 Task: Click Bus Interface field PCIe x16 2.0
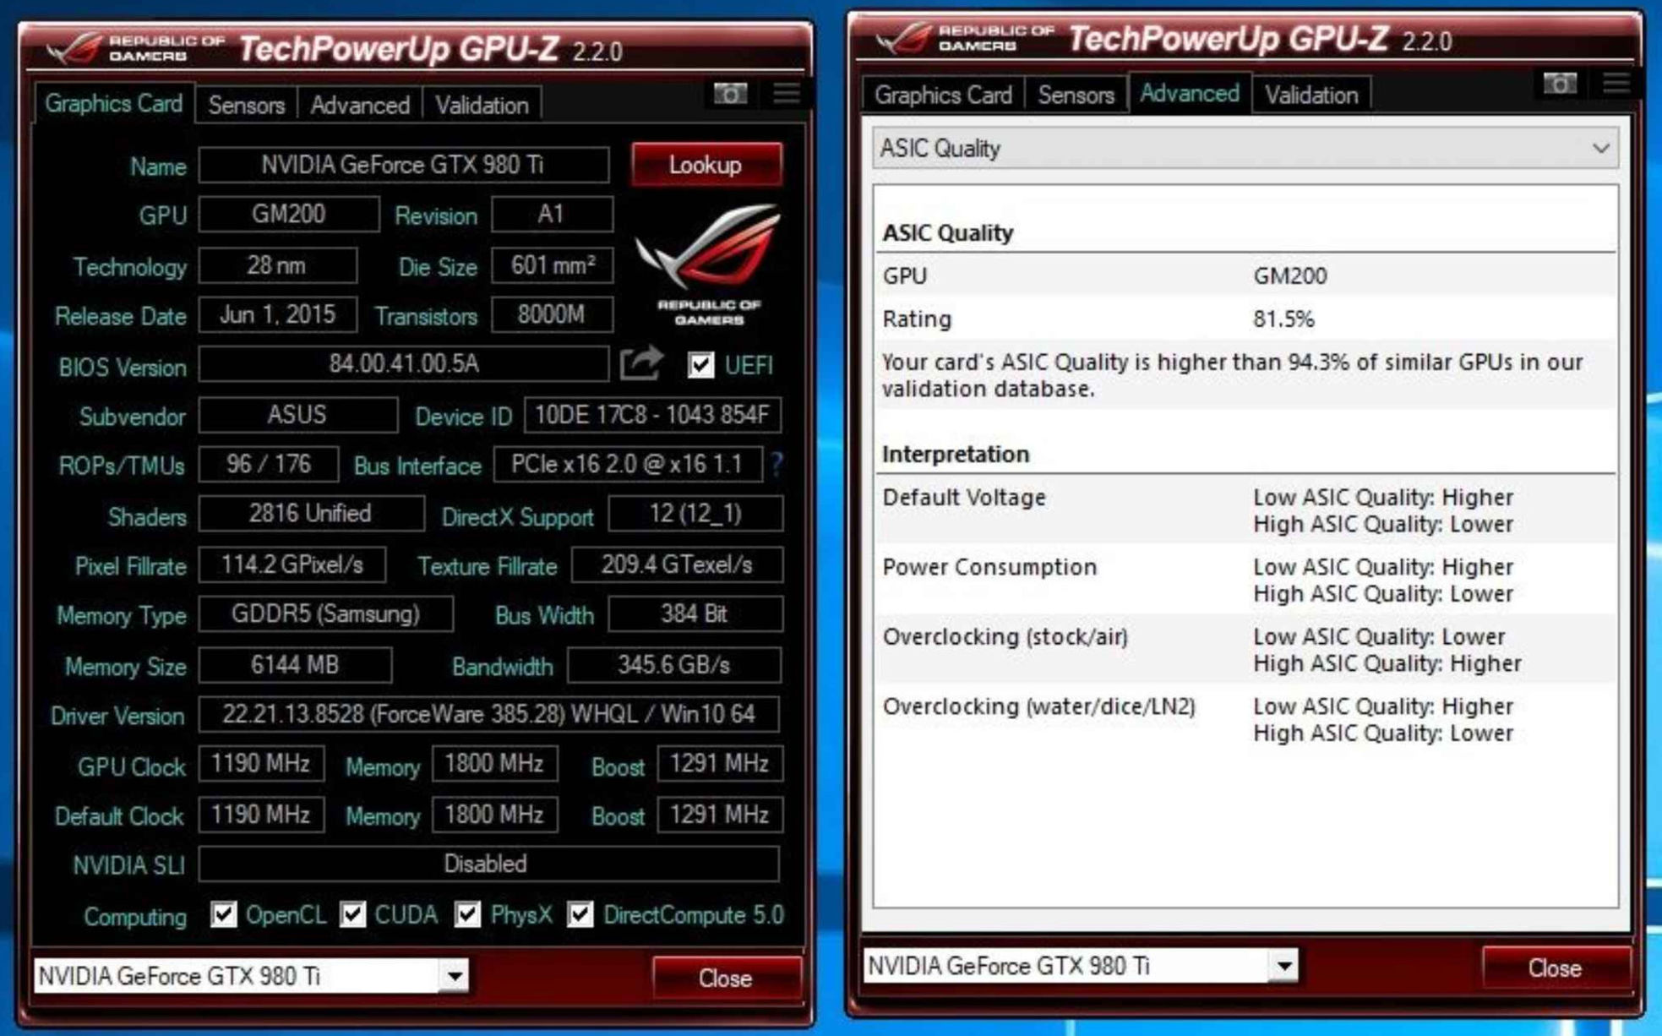tap(628, 464)
